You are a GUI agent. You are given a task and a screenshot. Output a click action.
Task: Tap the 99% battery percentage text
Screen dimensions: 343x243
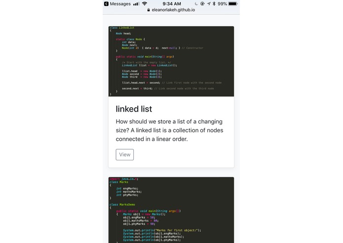click(222, 4)
